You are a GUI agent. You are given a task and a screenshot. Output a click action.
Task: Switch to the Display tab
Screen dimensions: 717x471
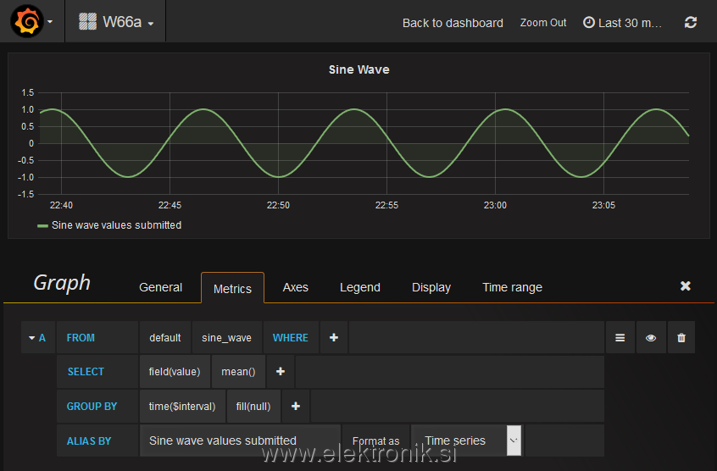point(431,287)
